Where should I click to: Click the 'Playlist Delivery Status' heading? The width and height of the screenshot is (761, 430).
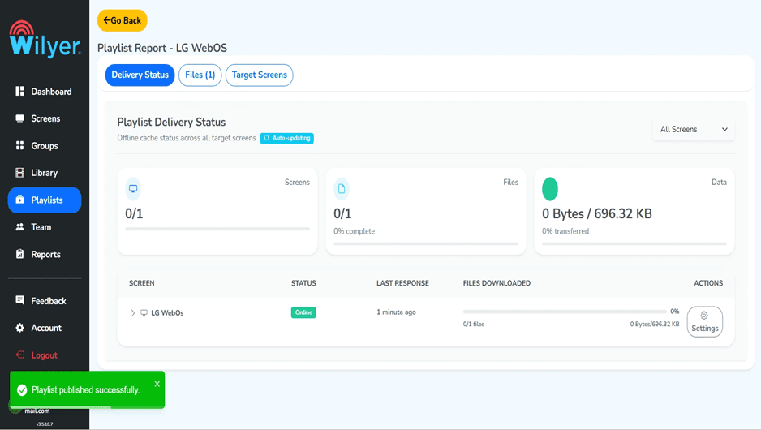coord(171,123)
